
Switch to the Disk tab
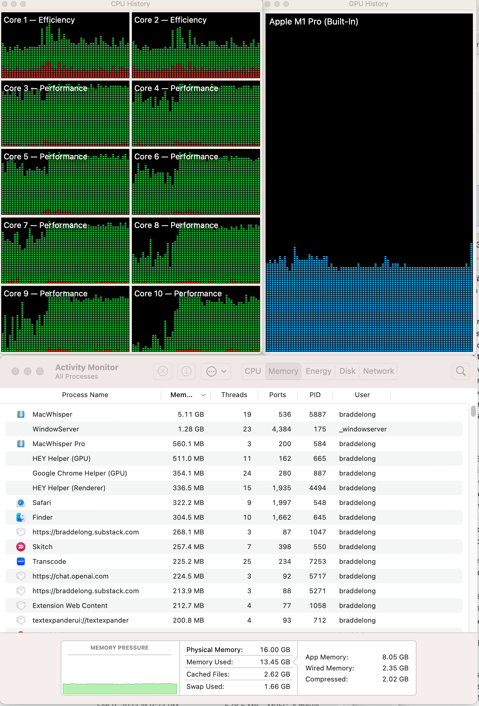click(x=347, y=371)
